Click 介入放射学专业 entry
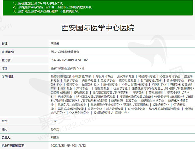The width and height of the screenshot is (195, 149). (x=79, y=113)
